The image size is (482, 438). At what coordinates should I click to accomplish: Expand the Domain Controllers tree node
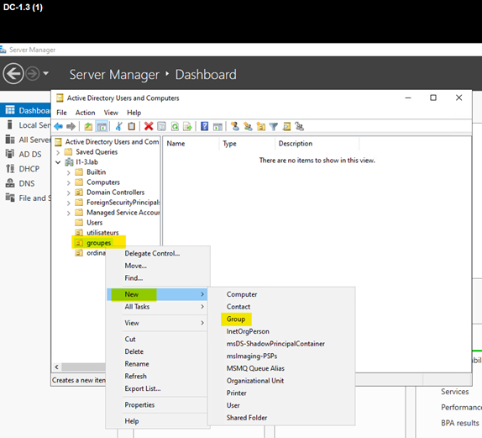(69, 193)
